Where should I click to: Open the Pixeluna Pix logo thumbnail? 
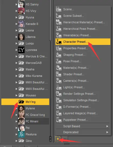[21, 134]
